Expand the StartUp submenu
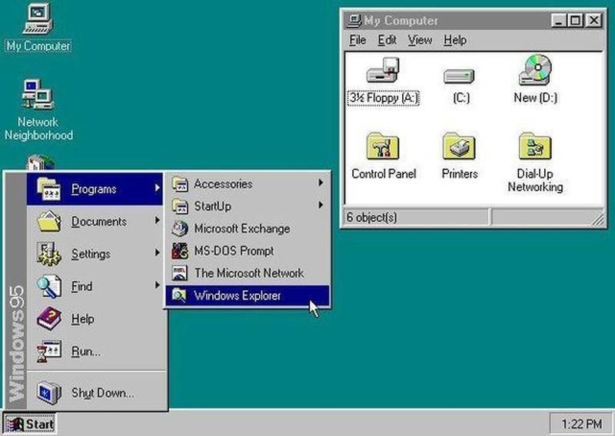This screenshot has width=615, height=436. (212, 206)
